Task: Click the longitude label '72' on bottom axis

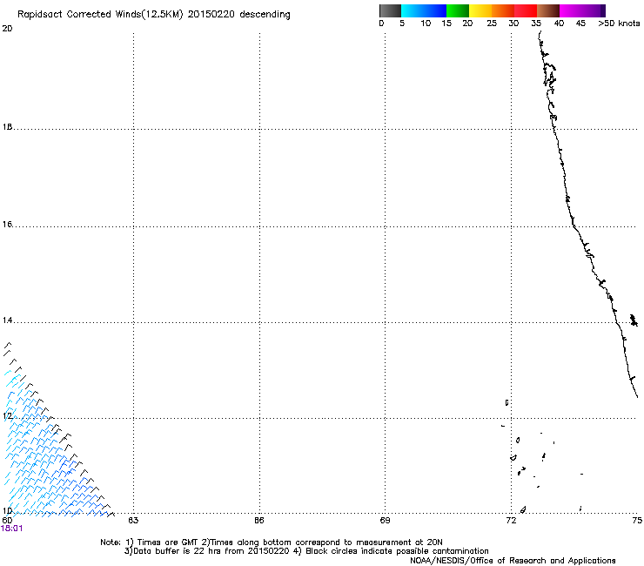Action: pyautogui.click(x=511, y=521)
